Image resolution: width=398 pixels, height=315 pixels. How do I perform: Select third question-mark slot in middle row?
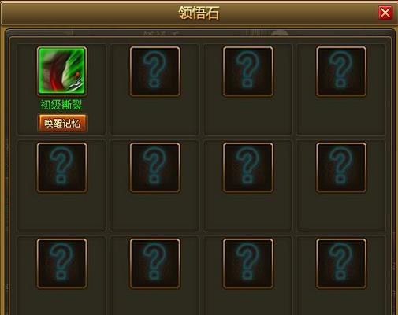(248, 168)
